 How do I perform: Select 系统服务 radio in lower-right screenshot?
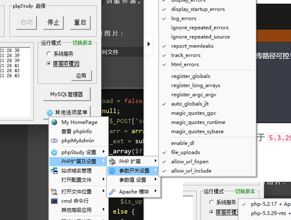point(211,202)
